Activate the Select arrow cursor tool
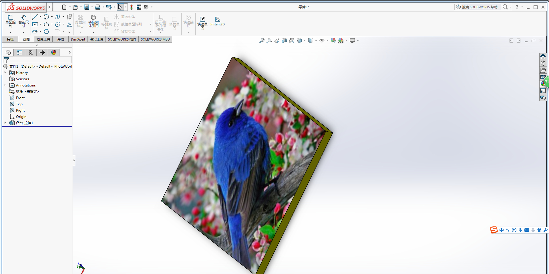This screenshot has width=549, height=274. [120, 7]
